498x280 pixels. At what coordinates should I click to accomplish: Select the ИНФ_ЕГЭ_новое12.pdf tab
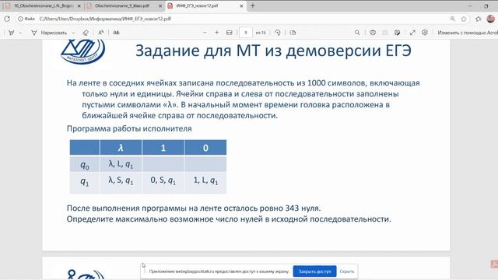(197, 5)
